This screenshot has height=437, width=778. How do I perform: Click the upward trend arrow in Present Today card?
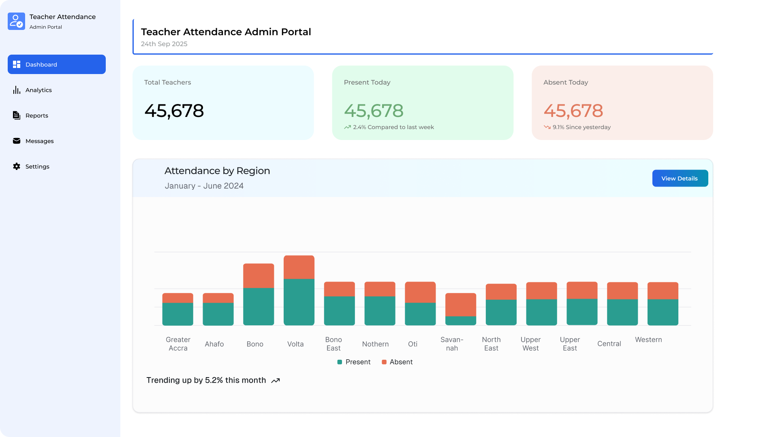tap(347, 127)
